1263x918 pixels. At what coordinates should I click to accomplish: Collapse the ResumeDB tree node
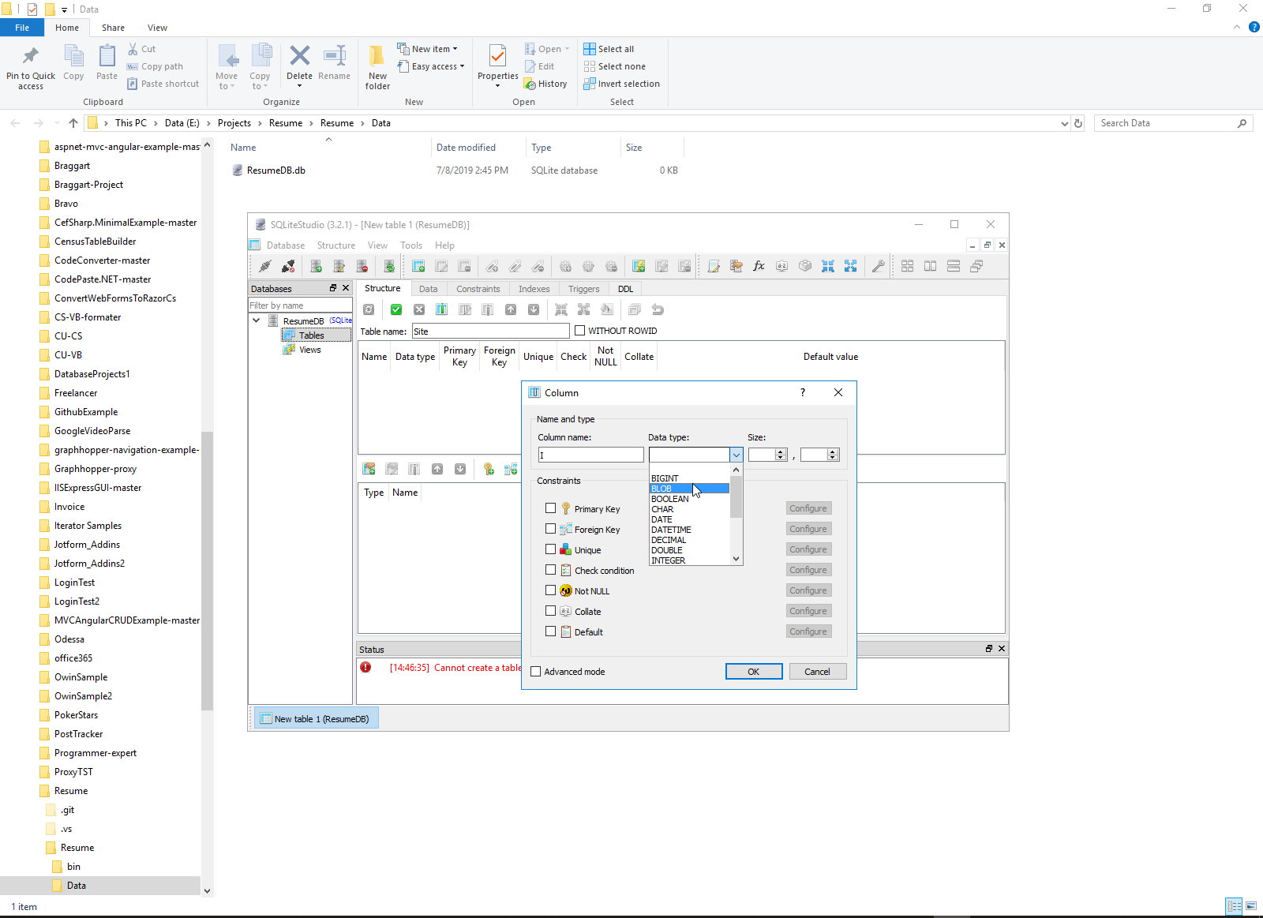coord(257,320)
